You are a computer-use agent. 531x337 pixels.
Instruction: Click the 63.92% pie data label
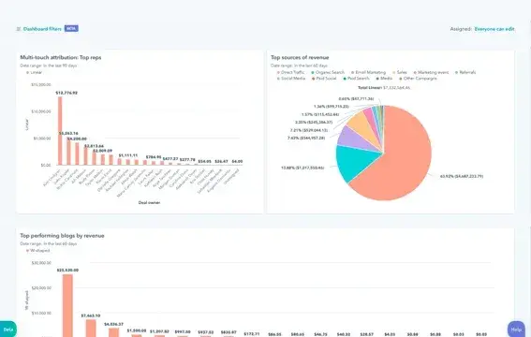tap(462, 176)
